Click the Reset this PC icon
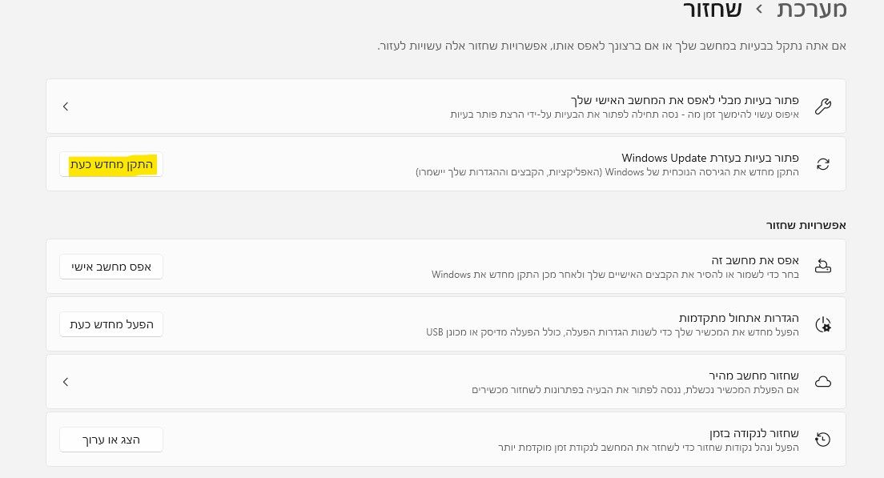The image size is (884, 478). tap(822, 266)
